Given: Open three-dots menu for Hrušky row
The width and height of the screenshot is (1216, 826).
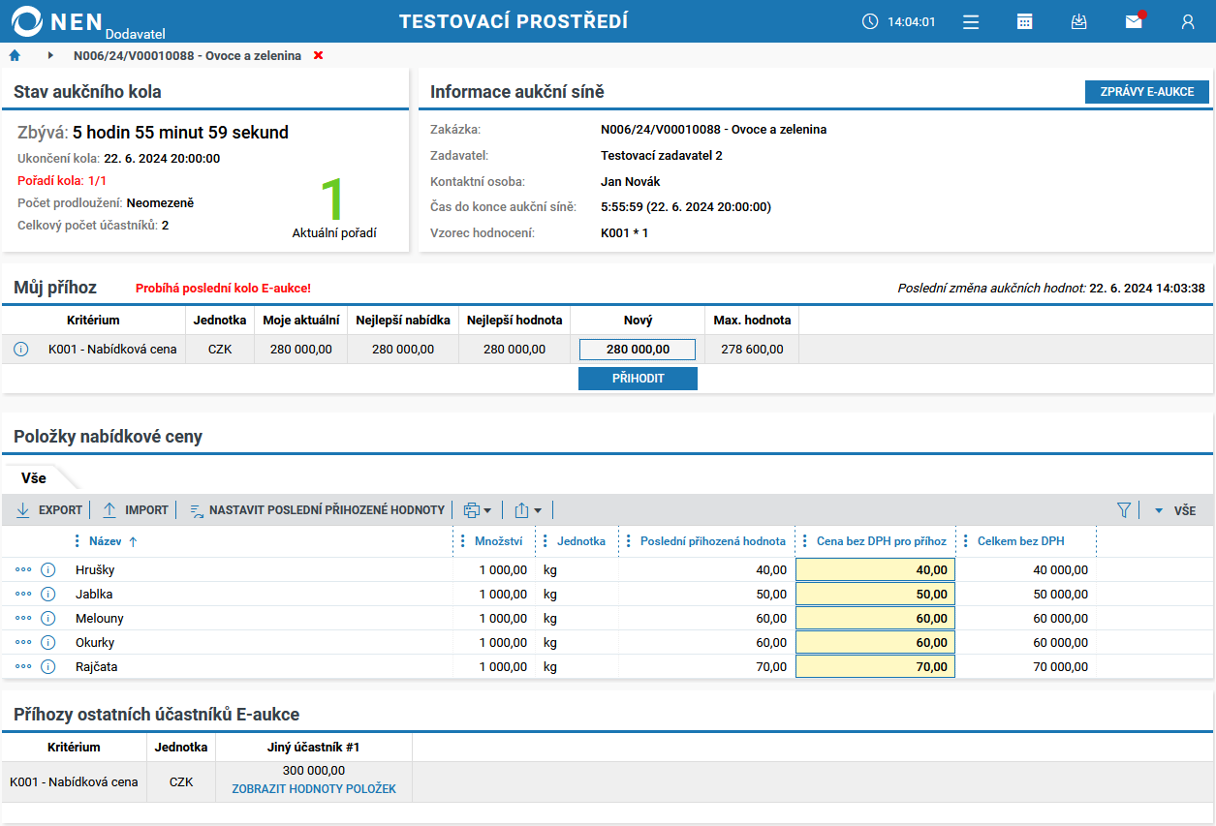Looking at the screenshot, I should 23,569.
